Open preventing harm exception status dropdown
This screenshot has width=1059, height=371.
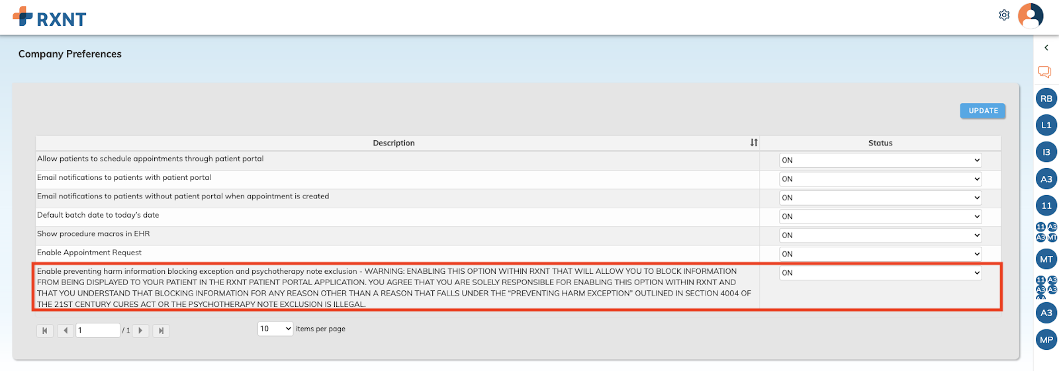[x=880, y=272]
